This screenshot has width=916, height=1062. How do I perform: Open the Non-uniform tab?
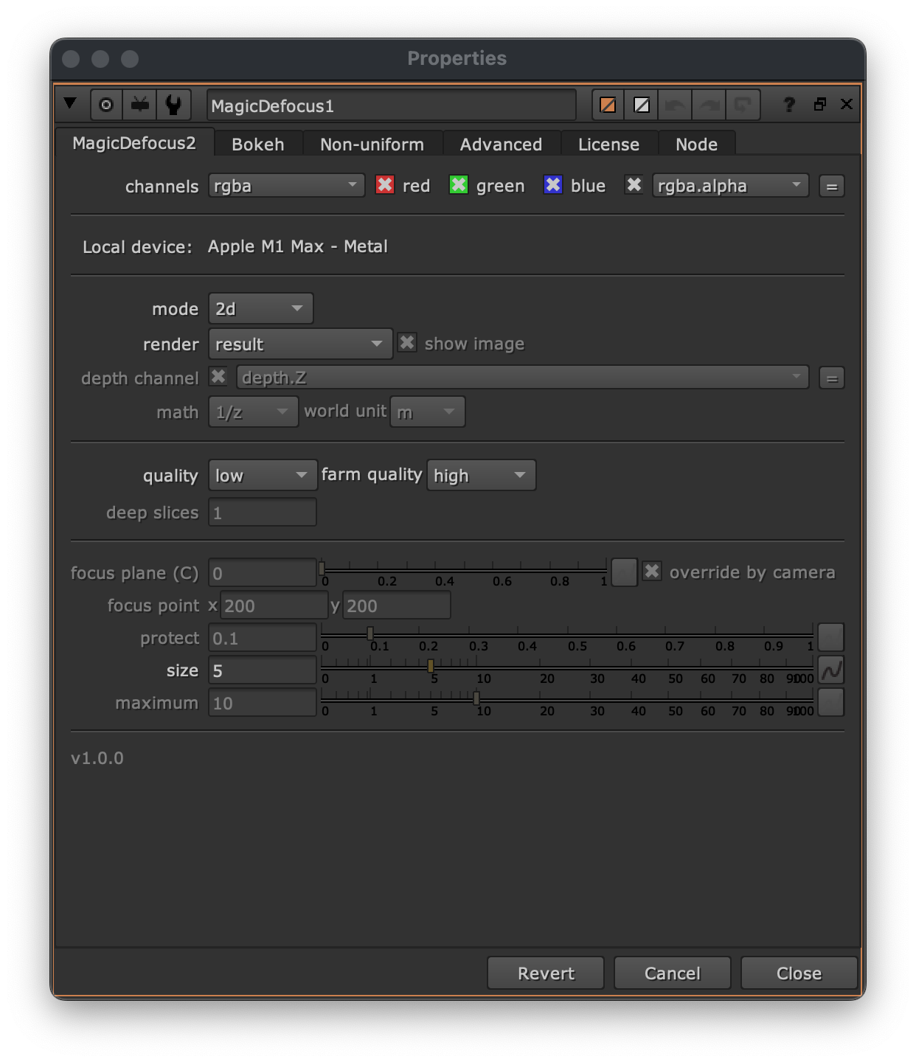coord(372,145)
